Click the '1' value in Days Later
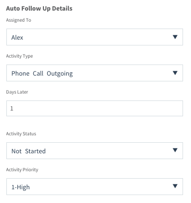 point(12,108)
